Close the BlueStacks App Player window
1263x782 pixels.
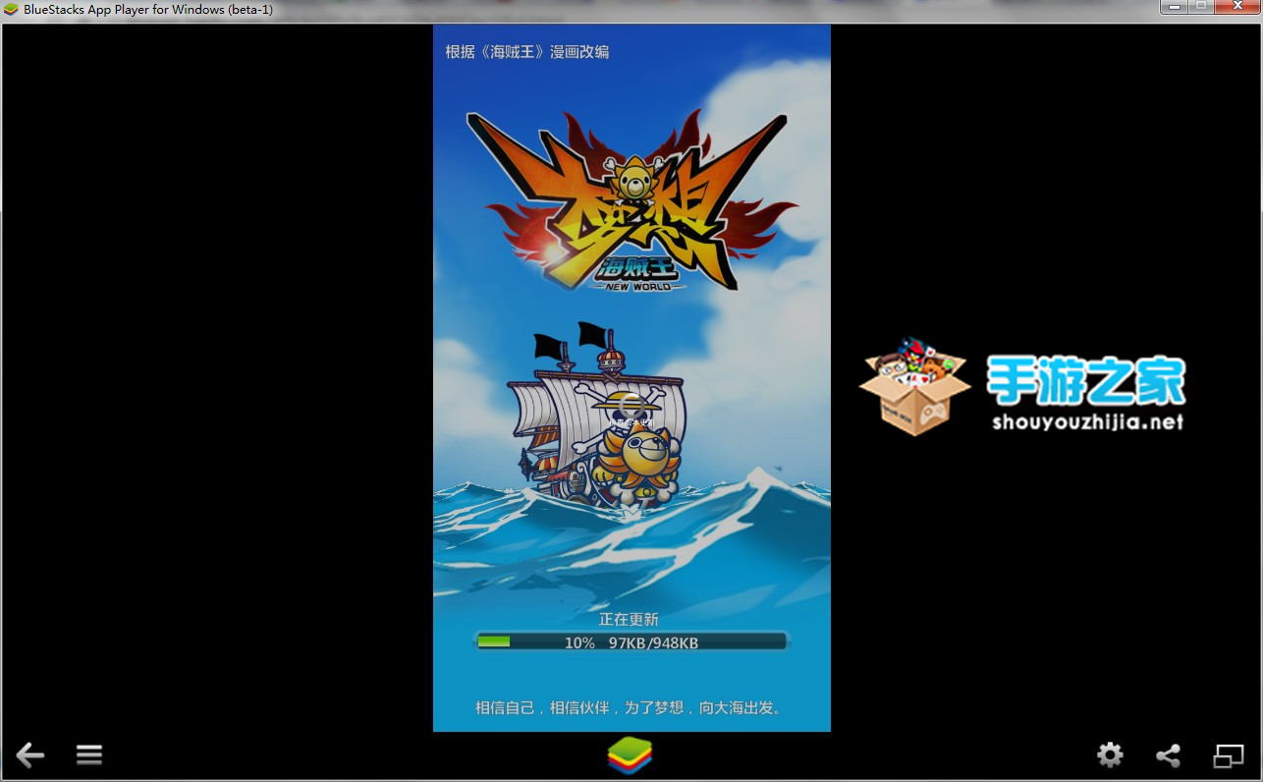(1236, 7)
